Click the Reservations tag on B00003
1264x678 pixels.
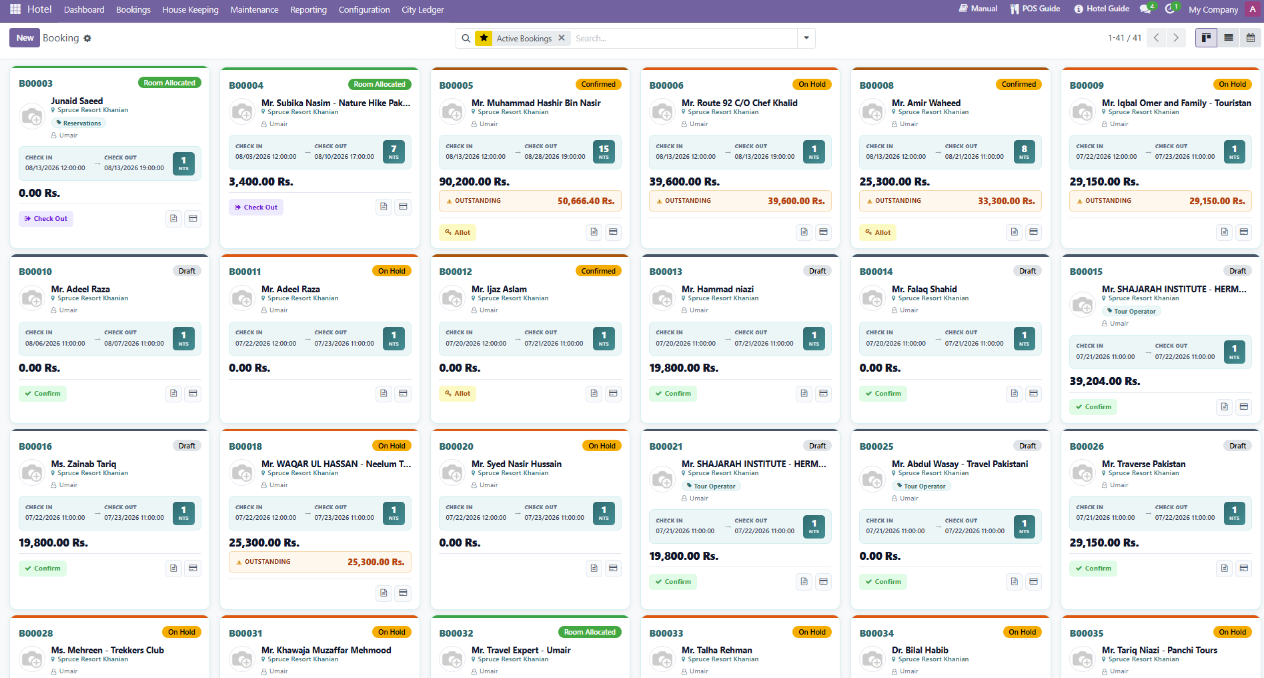pyautogui.click(x=79, y=123)
